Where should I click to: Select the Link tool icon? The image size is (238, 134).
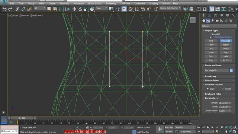[x=17, y=9]
